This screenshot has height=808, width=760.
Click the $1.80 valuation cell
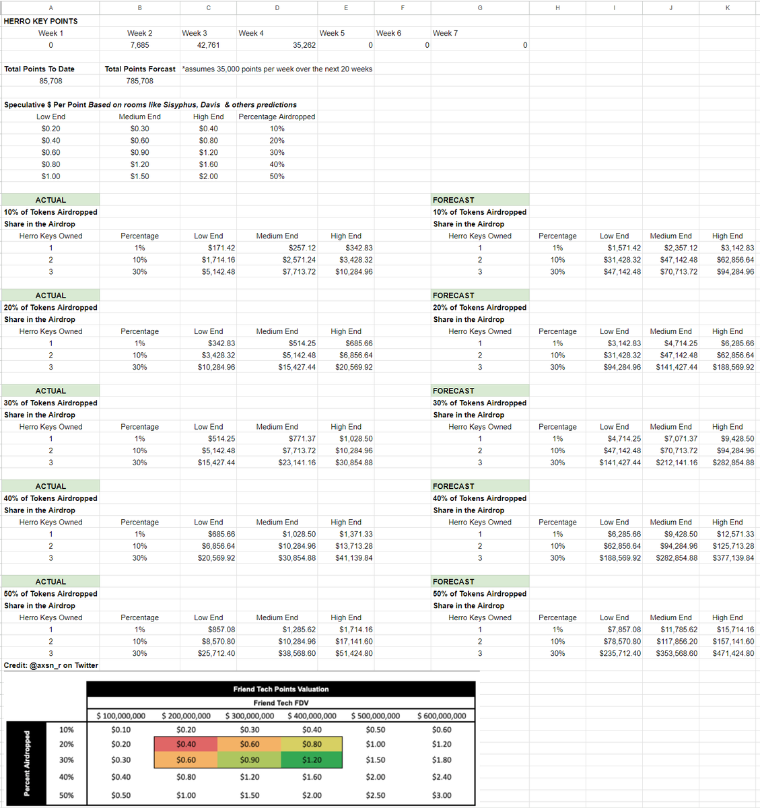(442, 760)
